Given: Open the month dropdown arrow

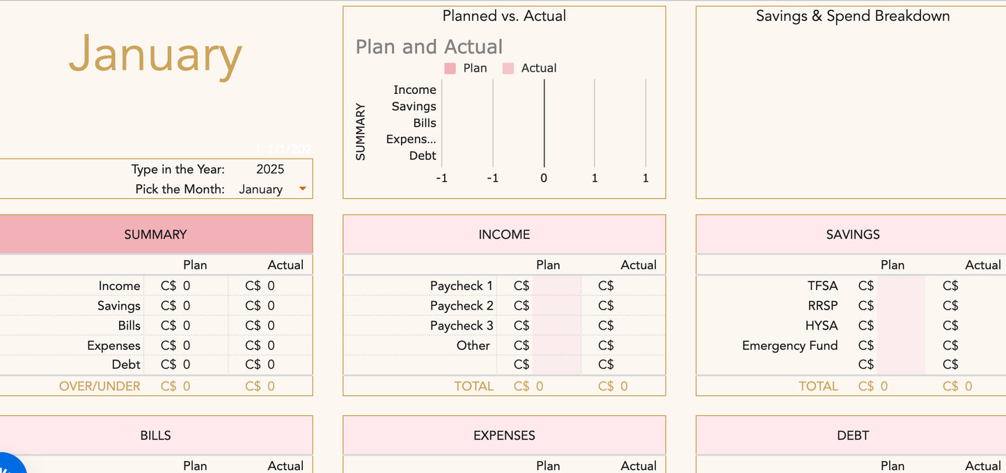Looking at the screenshot, I should coord(303,189).
